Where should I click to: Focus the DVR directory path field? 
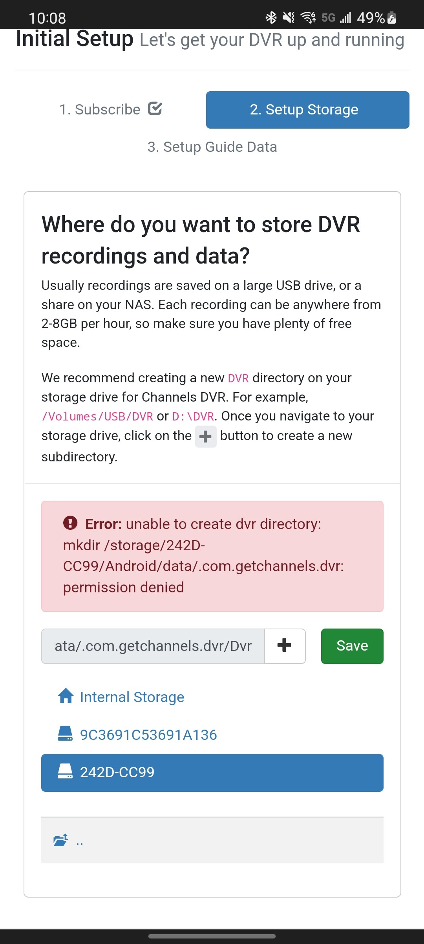pos(153,646)
